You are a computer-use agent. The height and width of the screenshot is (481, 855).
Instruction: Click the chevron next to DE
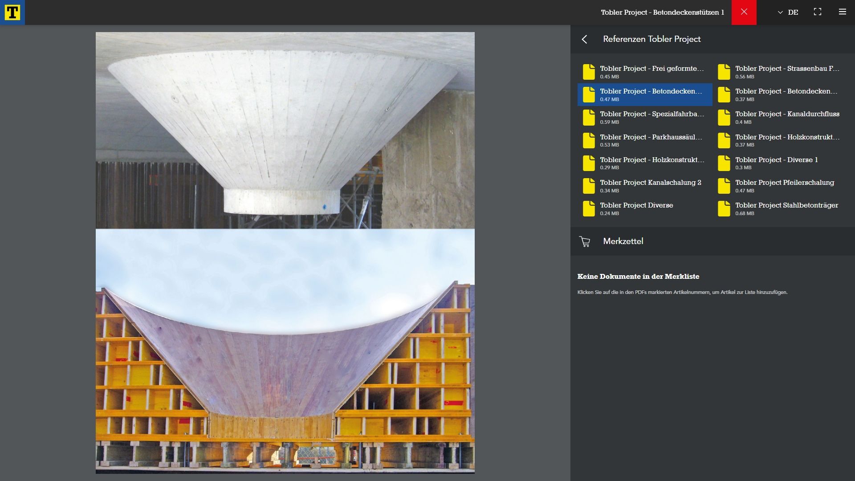pyautogui.click(x=780, y=12)
